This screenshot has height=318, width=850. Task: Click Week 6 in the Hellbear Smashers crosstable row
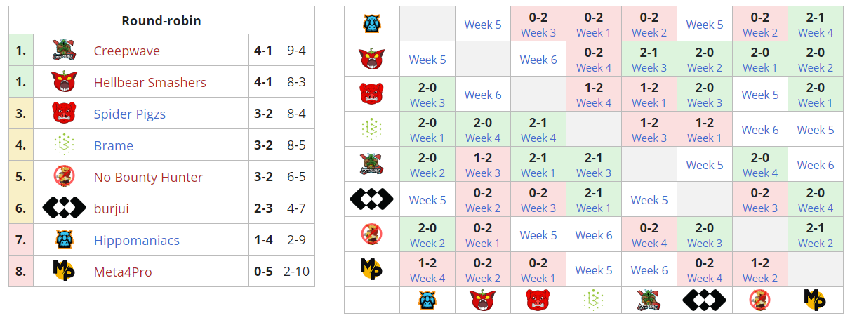click(x=538, y=60)
